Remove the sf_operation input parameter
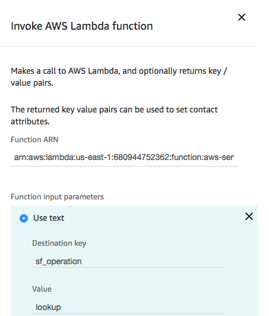The height and width of the screenshot is (316, 269). click(x=249, y=217)
